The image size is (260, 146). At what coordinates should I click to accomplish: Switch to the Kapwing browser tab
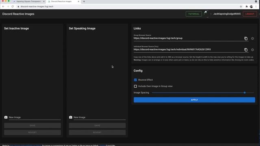[28, 2]
